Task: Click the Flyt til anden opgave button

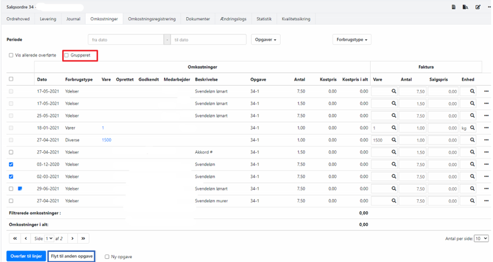Action: (72, 256)
